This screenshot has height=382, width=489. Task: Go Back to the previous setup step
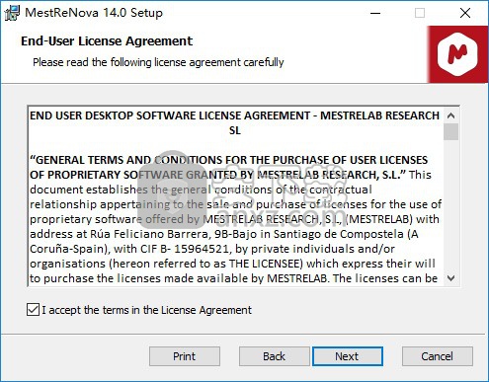[x=274, y=356]
